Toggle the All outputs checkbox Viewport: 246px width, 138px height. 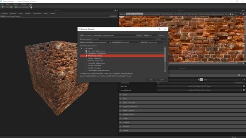click(x=84, y=49)
